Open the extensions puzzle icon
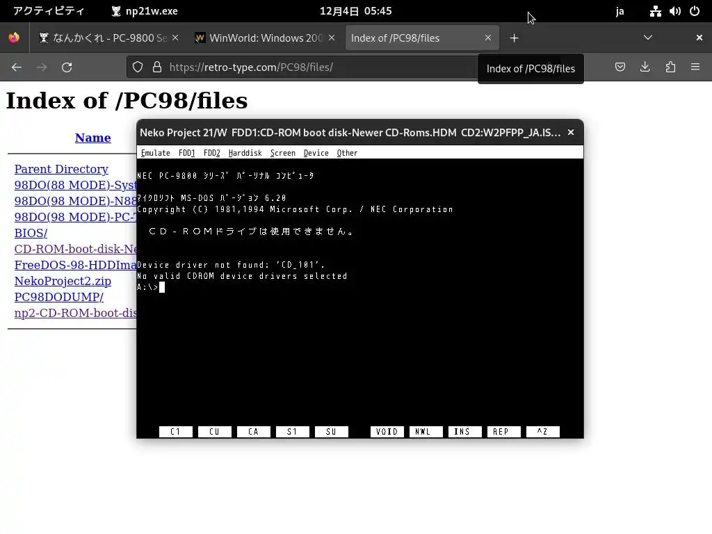Screen dimensions: 712x534 click(670, 67)
